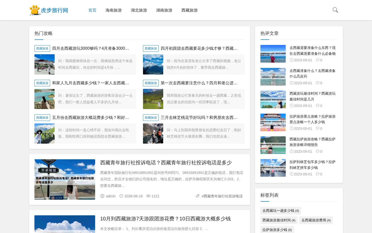Click hikers thumbnail for 三月去林芝桃花节
372x233 pixels.
click(x=153, y=134)
